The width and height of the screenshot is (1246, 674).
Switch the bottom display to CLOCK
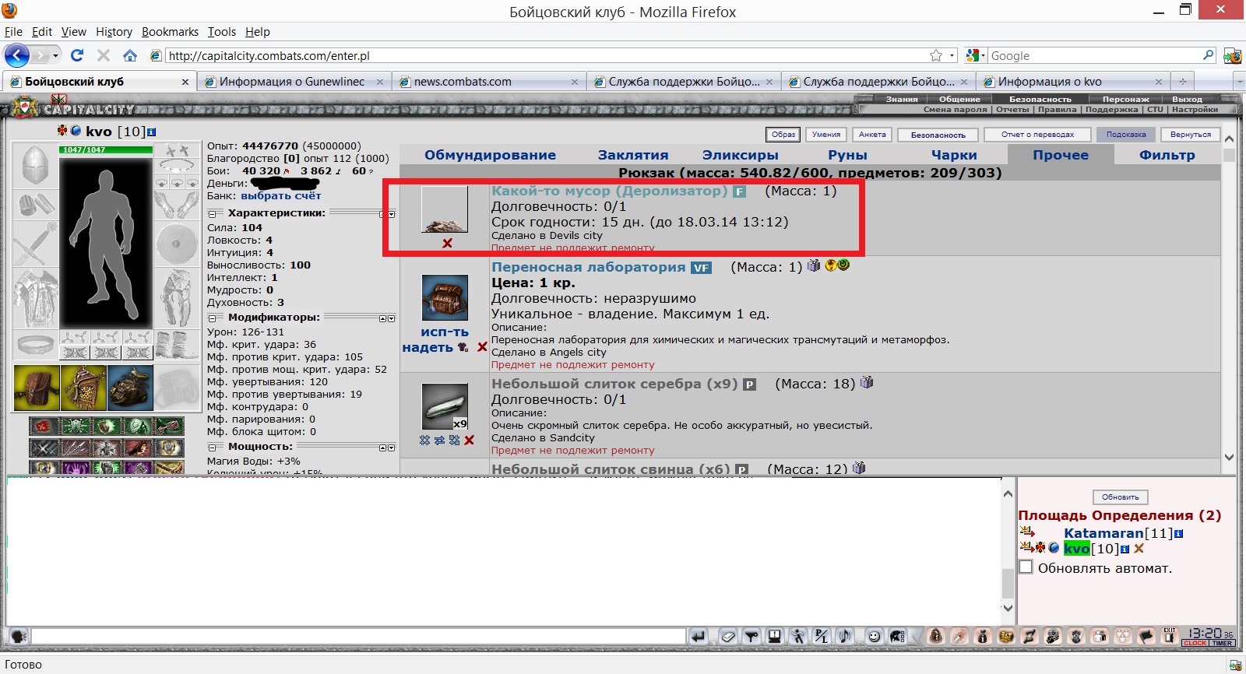[x=1195, y=643]
